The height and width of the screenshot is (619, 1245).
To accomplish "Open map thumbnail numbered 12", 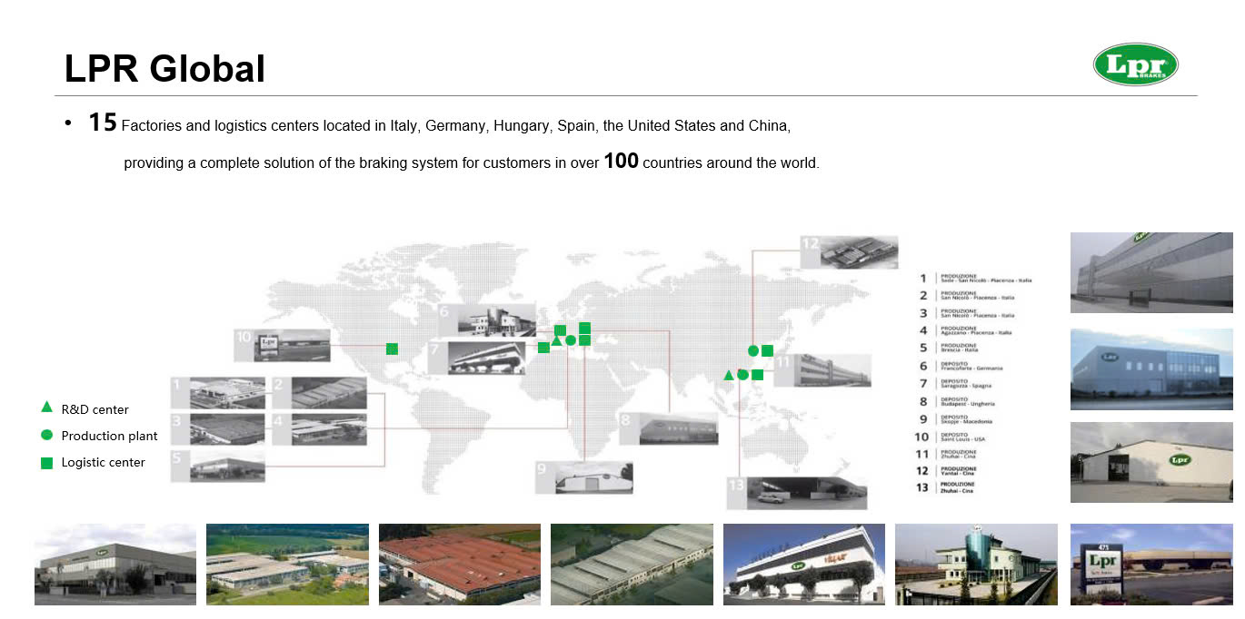I will click(x=849, y=252).
